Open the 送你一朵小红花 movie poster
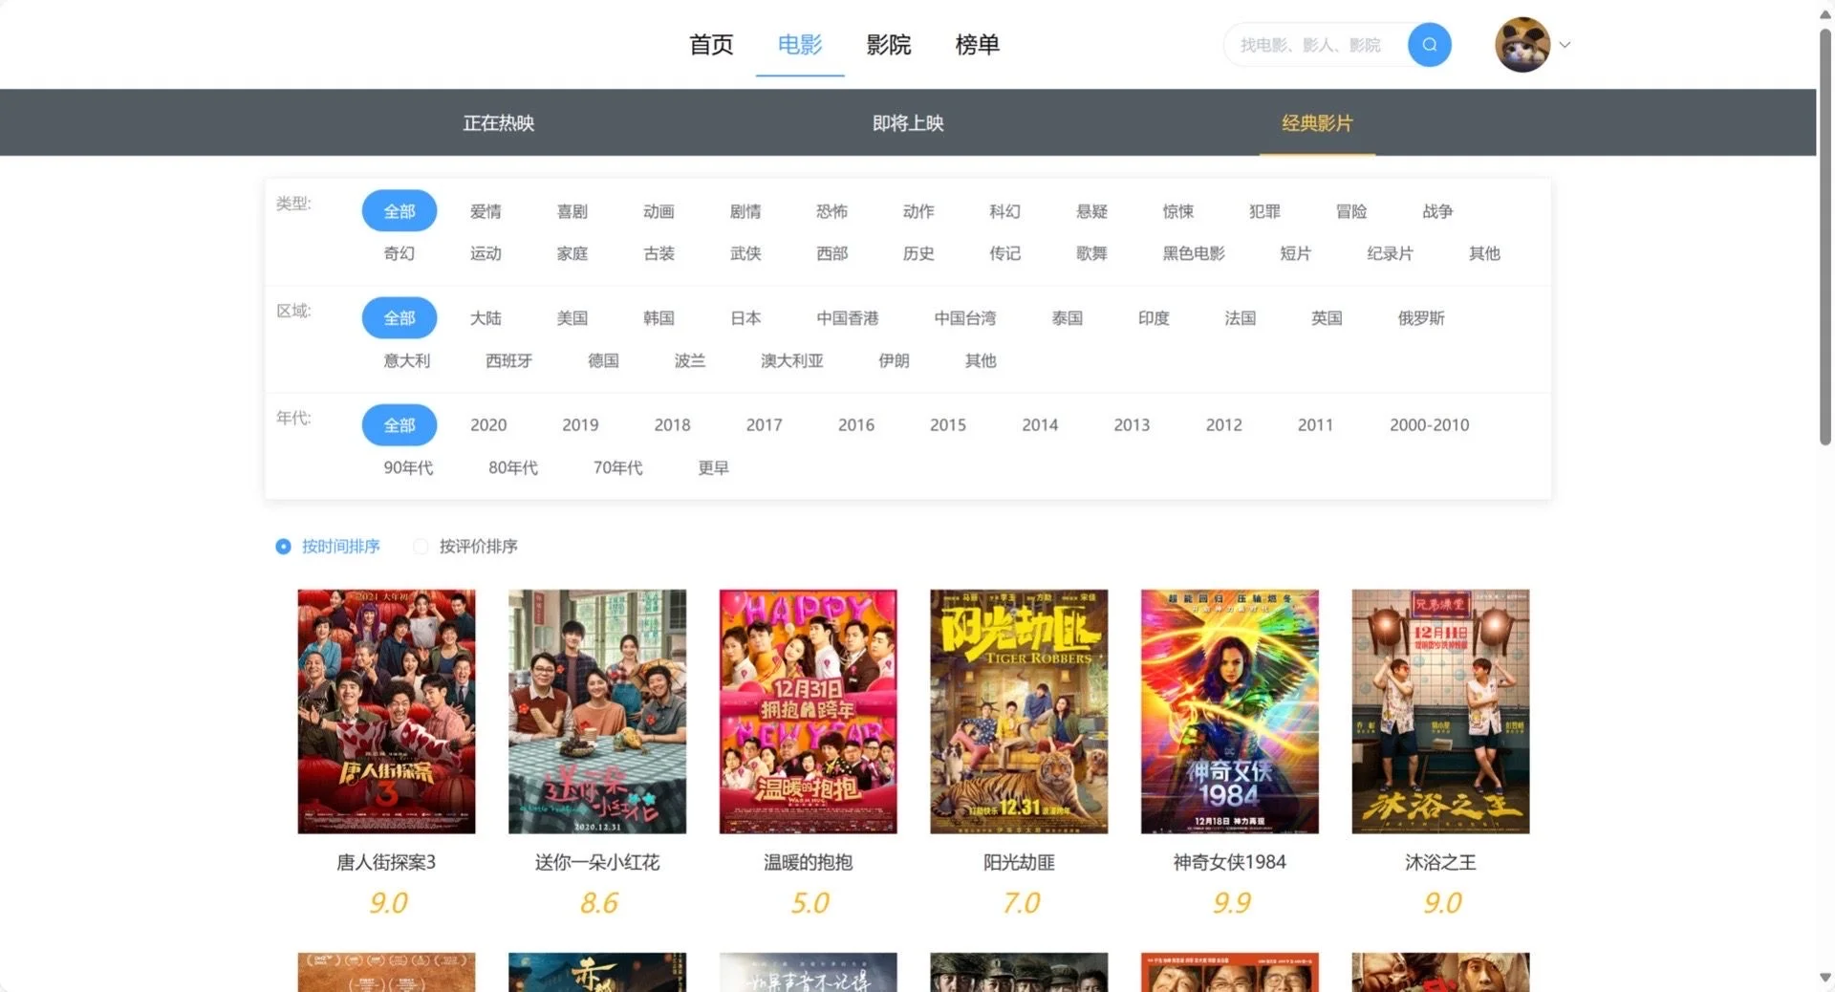The height and width of the screenshot is (992, 1835). pyautogui.click(x=597, y=711)
